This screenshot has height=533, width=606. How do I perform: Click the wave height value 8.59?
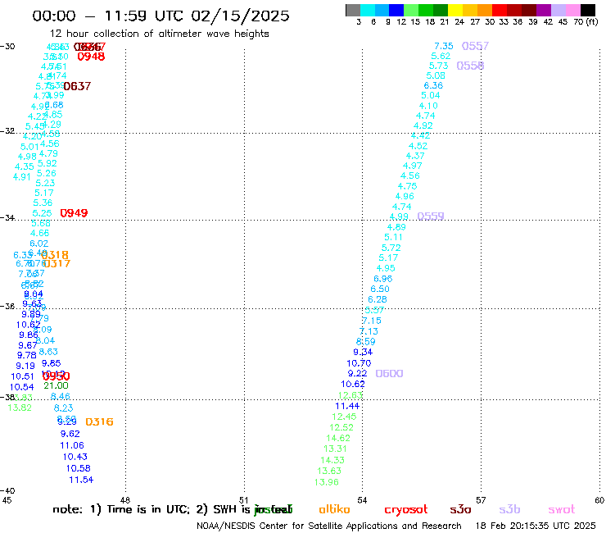tap(365, 342)
